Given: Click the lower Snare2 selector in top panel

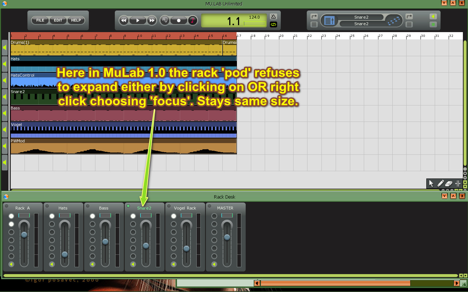Looking at the screenshot, I should coord(361,24).
